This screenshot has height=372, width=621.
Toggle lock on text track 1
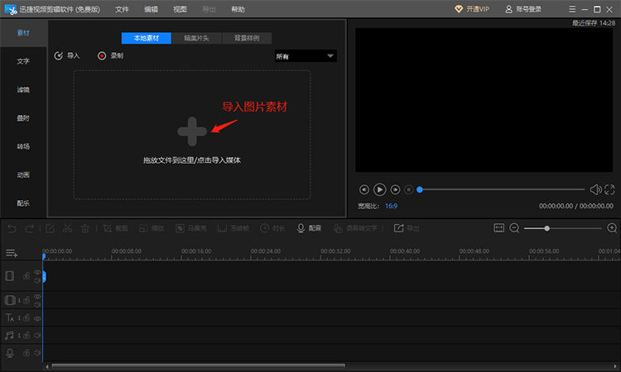[x=26, y=317]
